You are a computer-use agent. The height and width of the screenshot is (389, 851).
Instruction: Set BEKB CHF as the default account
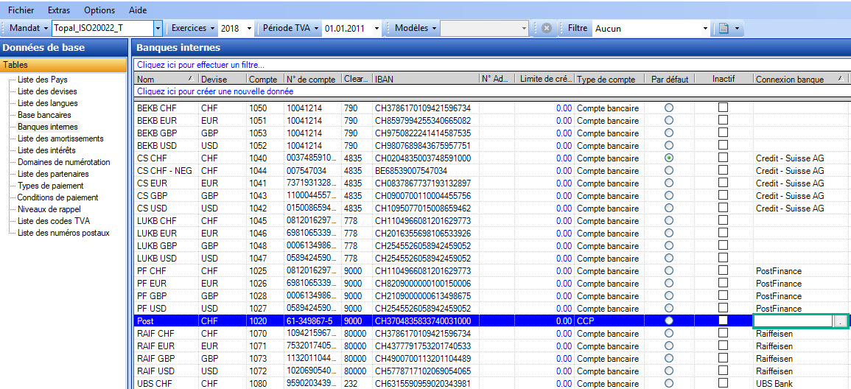click(x=669, y=108)
